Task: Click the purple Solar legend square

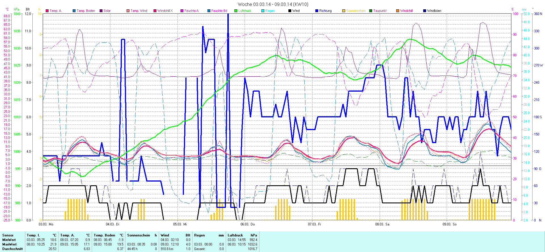Action: [x=101, y=11]
